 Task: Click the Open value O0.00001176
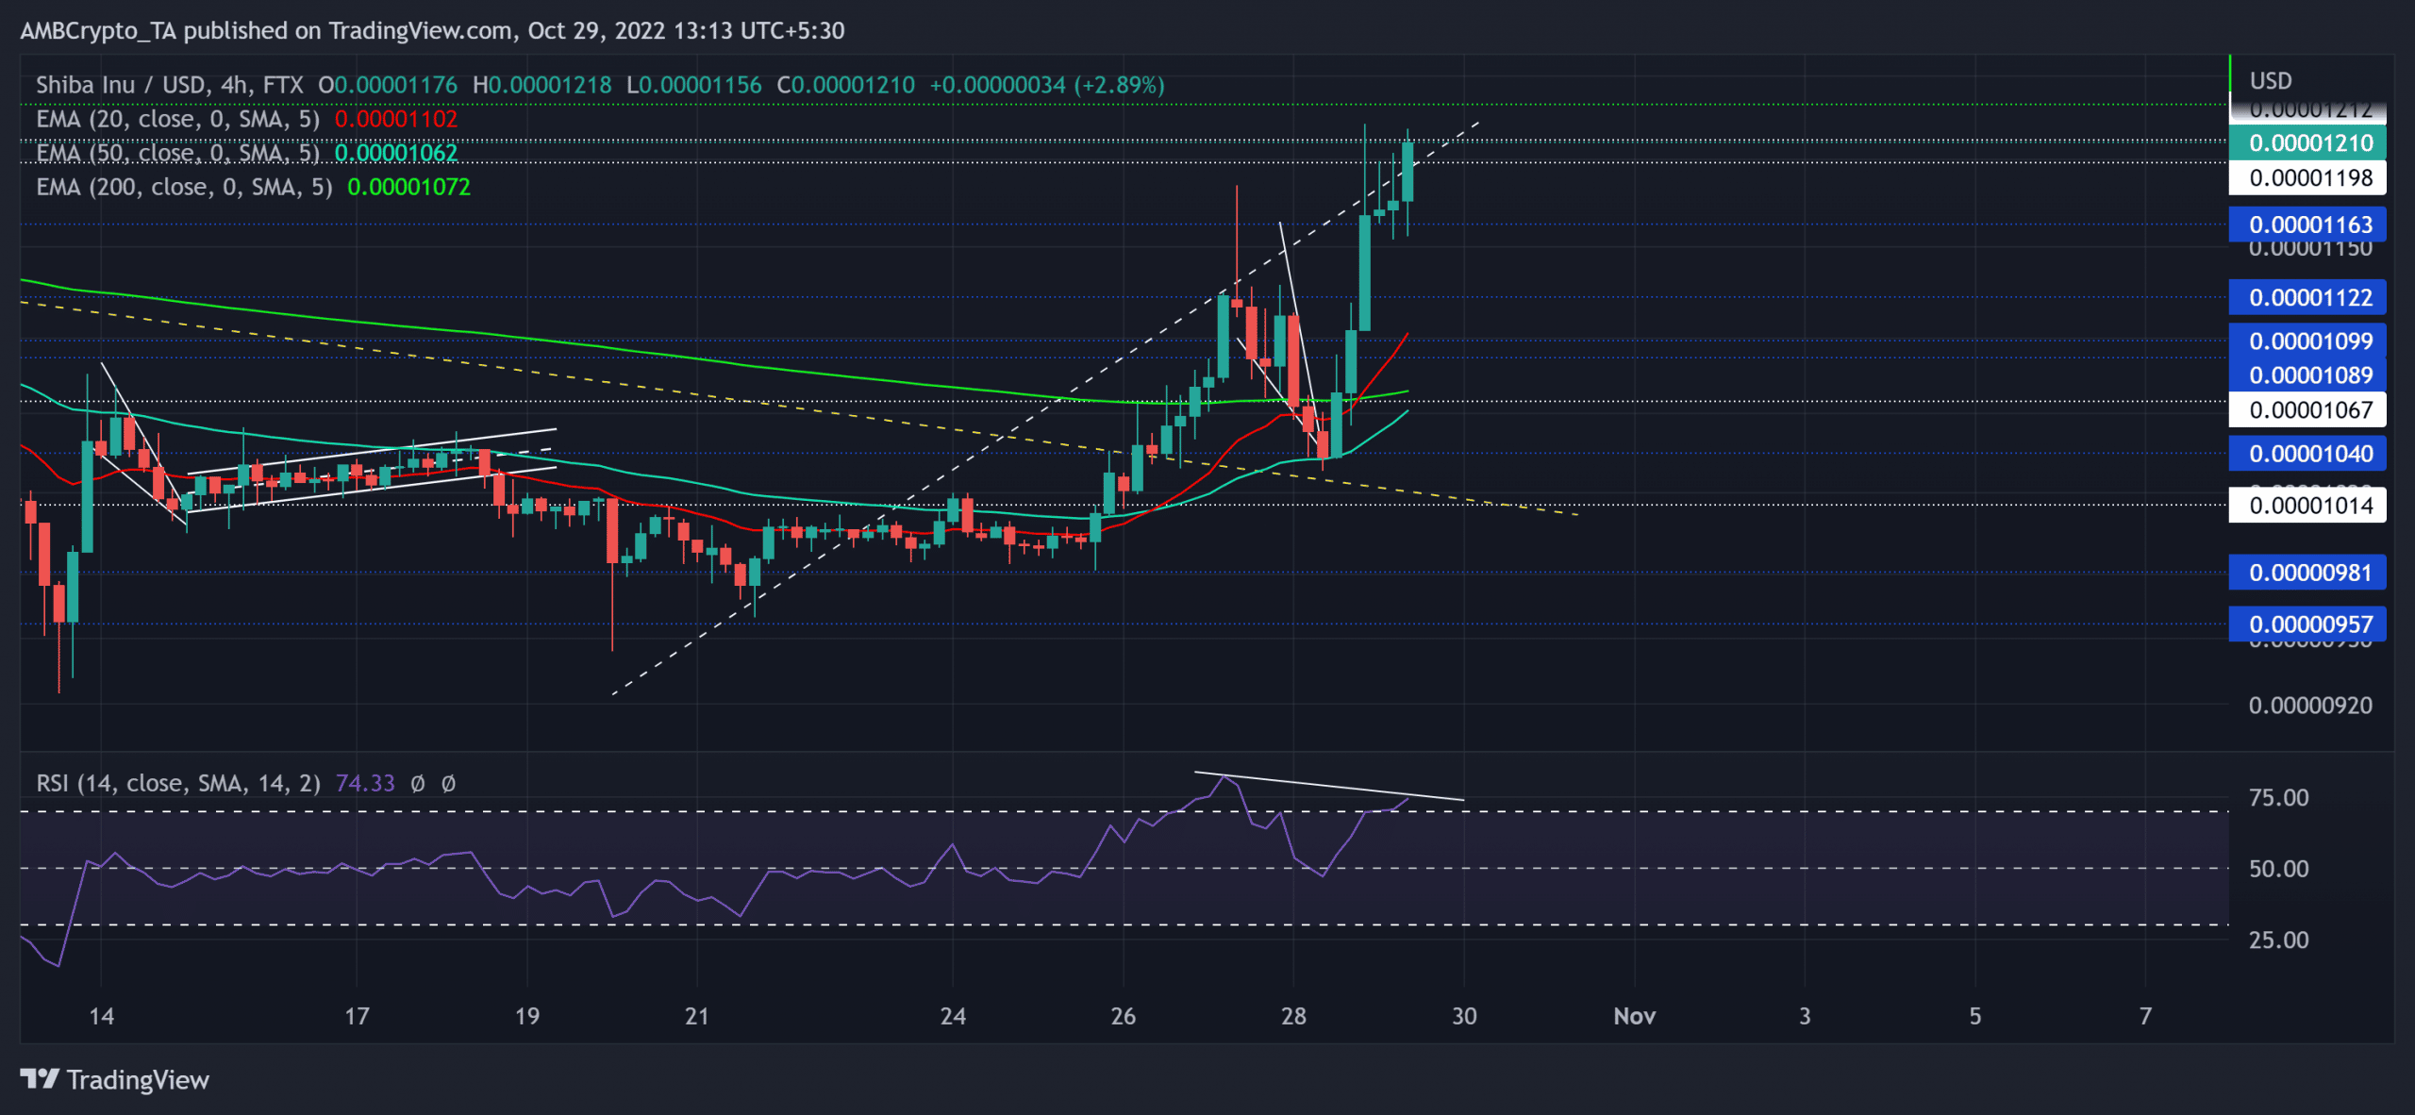tap(388, 85)
